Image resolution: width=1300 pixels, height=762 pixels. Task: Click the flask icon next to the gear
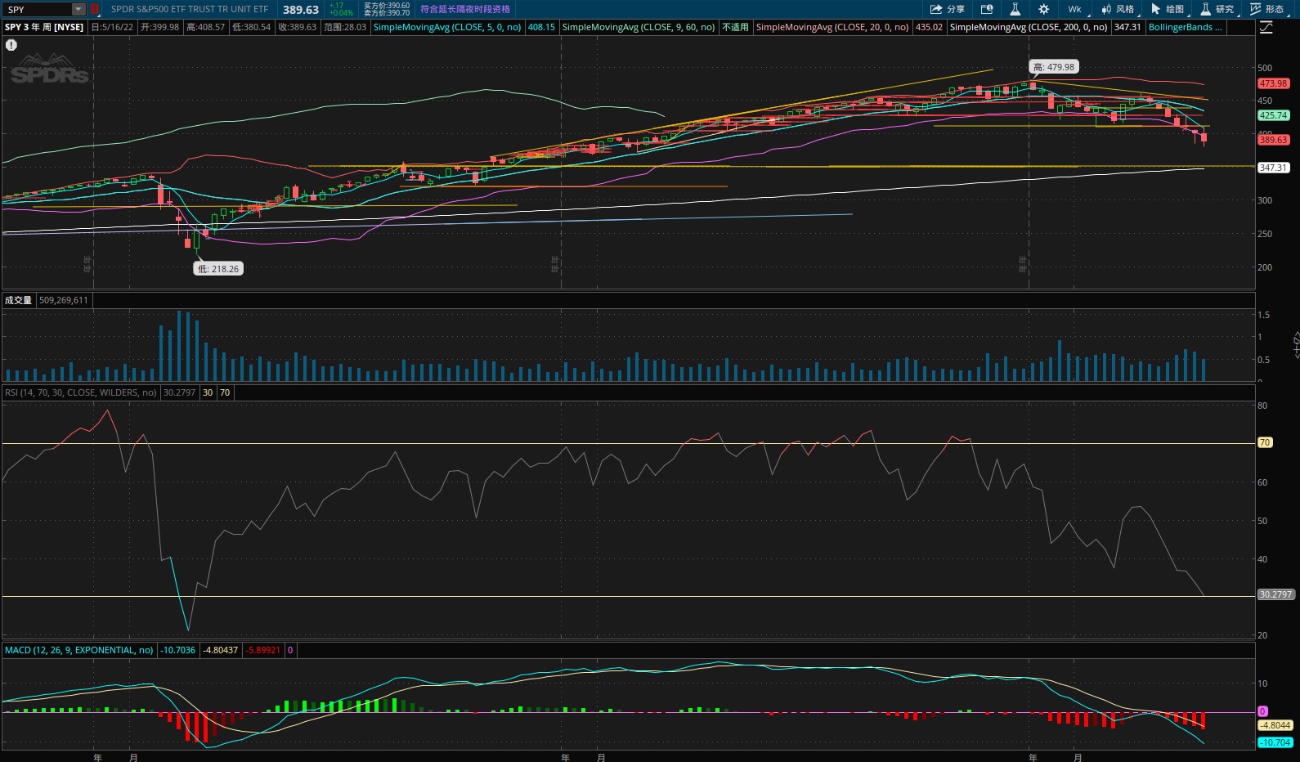tap(1015, 9)
